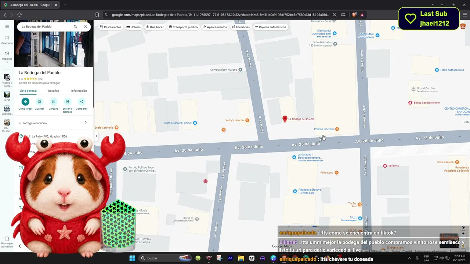Bookmark this page from the address bar
Viewport: 470px width, 264px height.
[97, 15]
